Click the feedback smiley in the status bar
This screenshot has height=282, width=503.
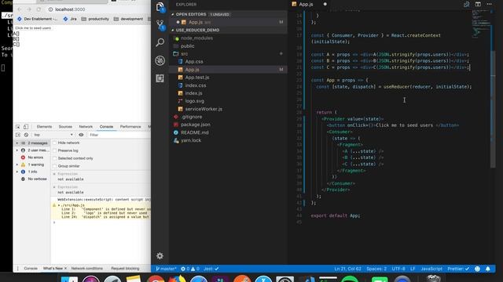477,269
